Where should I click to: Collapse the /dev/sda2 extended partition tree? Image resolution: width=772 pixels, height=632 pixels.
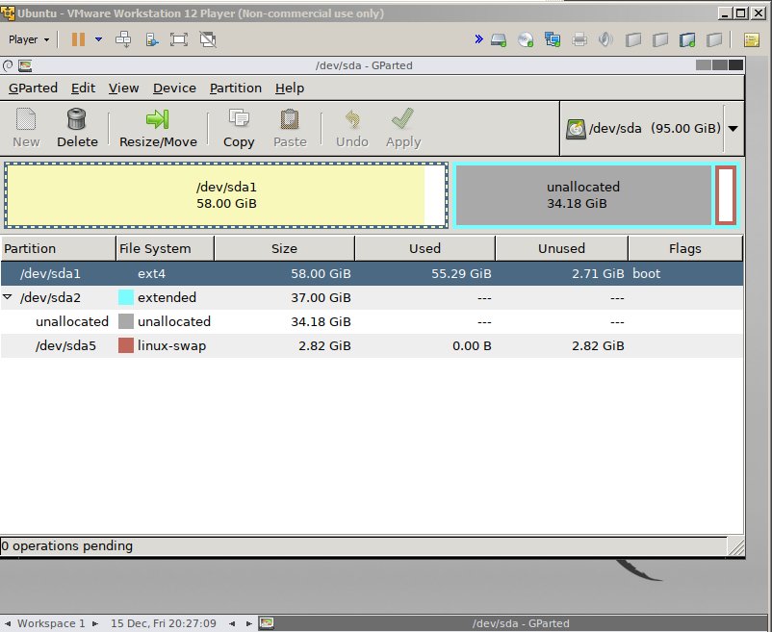8,297
